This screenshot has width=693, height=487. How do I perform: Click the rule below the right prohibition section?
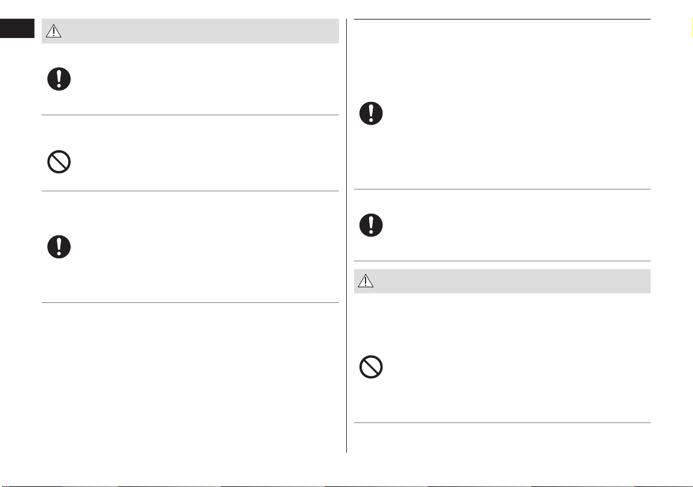502,422
